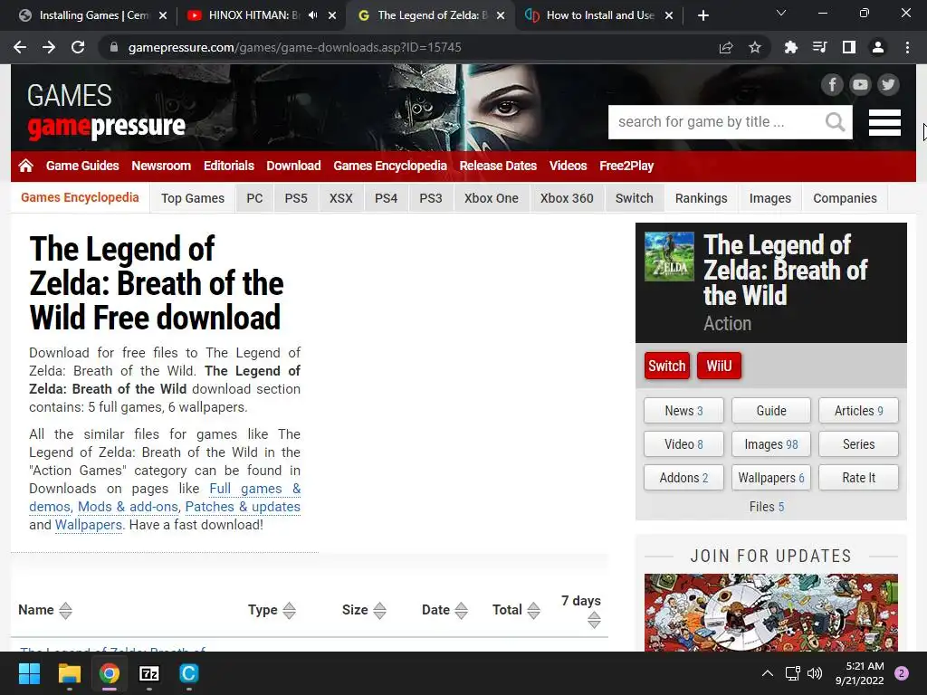
Task: Click the tab search chevron in title bar
Action: point(781,13)
